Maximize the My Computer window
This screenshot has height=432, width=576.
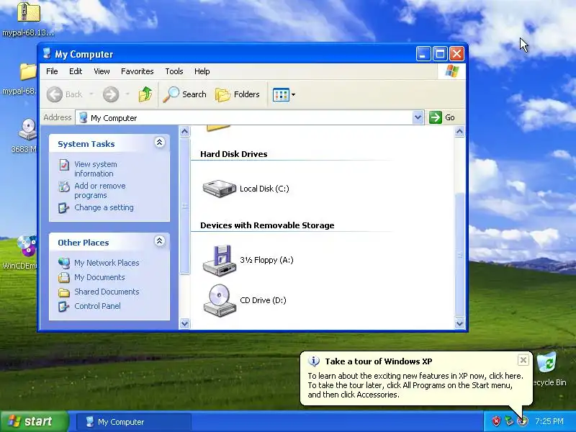(440, 54)
